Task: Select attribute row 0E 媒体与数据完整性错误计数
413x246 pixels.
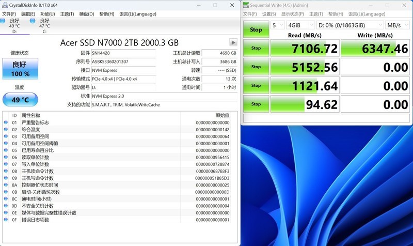Action: 117,213
